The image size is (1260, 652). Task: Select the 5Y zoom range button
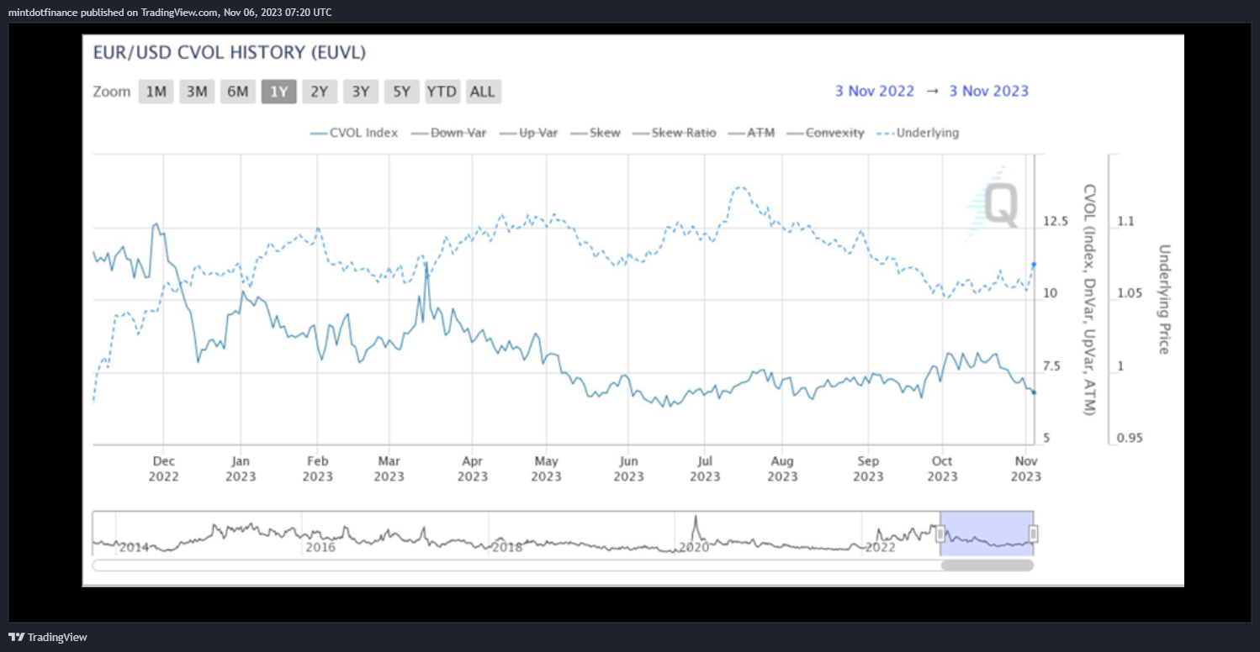pyautogui.click(x=402, y=92)
